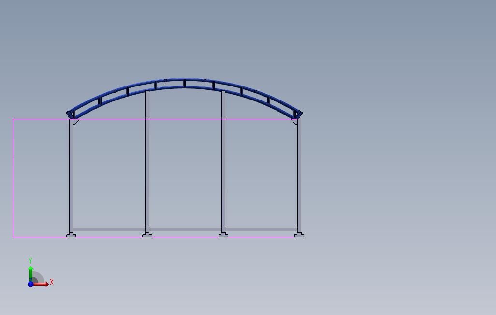496x315 pixels.
Task: Select the leftmost vertical support post
Action: click(x=71, y=176)
